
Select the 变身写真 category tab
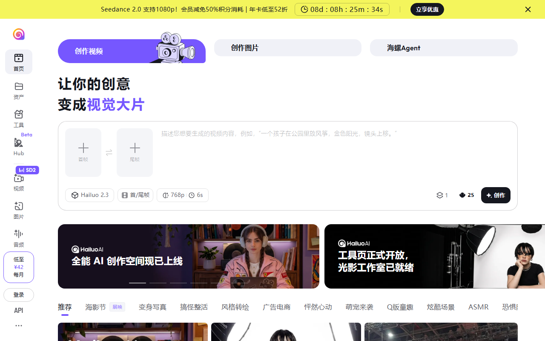(x=152, y=307)
